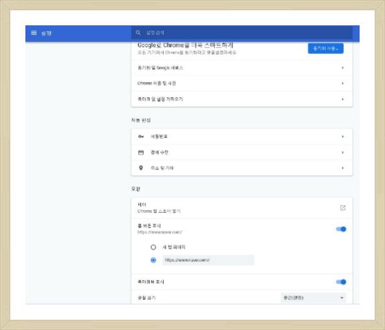Open 북마크 및 설정 가져오기 row
Viewport: 385px width, 330px height.
(242, 99)
